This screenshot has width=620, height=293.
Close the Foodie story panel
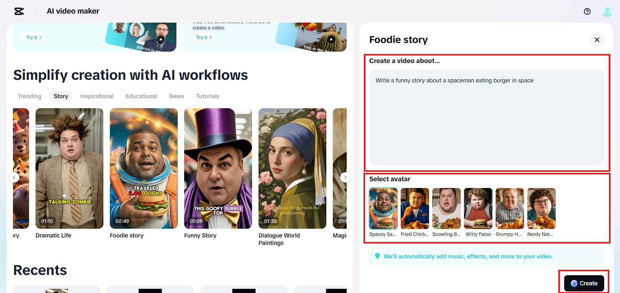tap(597, 40)
